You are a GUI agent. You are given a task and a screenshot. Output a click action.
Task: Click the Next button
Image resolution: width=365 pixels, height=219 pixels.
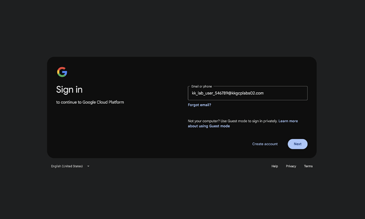(x=297, y=144)
